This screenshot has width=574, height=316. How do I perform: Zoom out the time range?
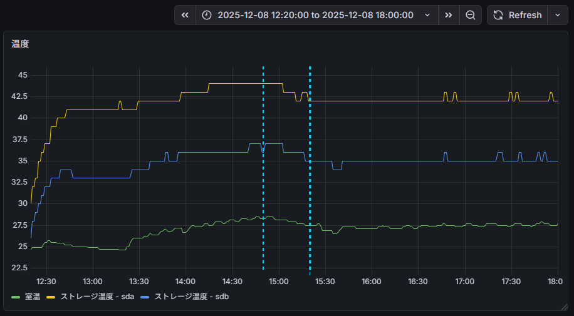471,15
